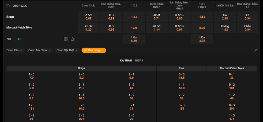
Task: Select Over 3 goals odds 0.86
Action: [x=111, y=17]
